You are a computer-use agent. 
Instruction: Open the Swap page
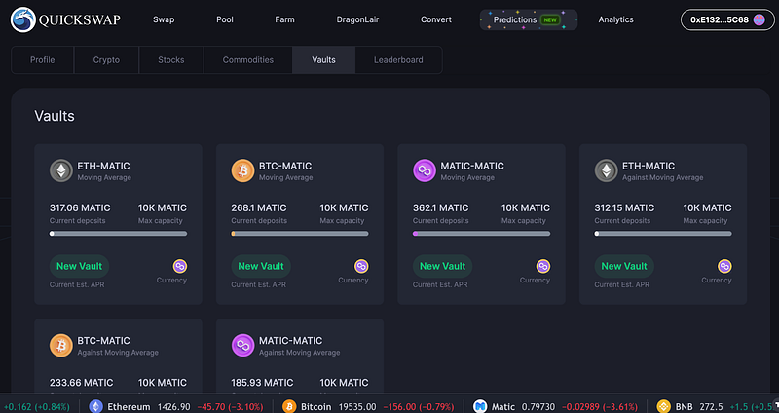point(164,19)
